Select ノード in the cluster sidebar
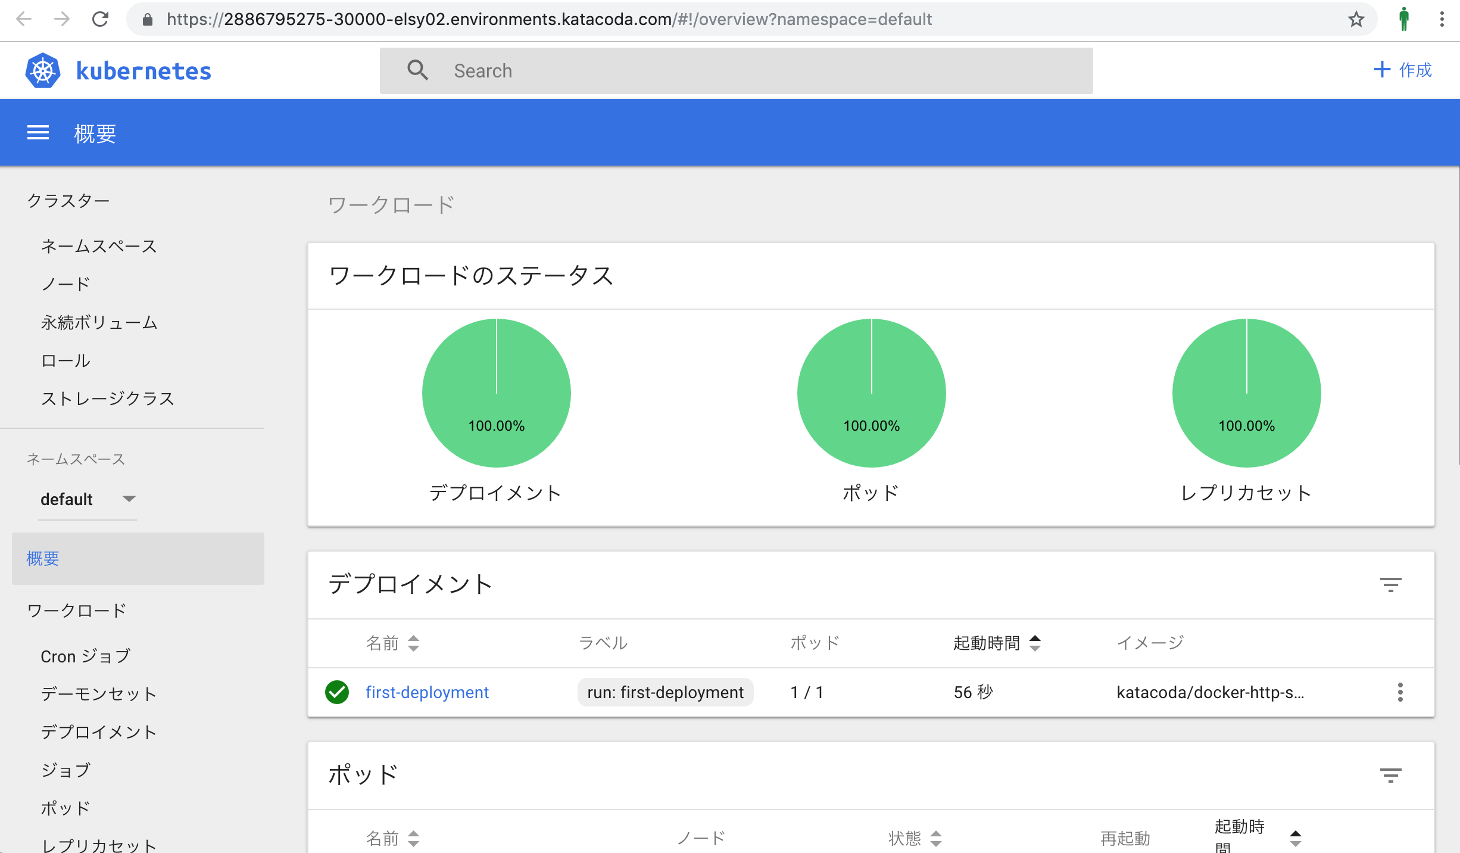 (65, 284)
